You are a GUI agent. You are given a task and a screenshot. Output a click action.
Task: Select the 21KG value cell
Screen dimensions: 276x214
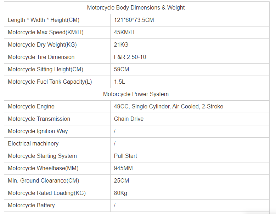[x=121, y=44]
